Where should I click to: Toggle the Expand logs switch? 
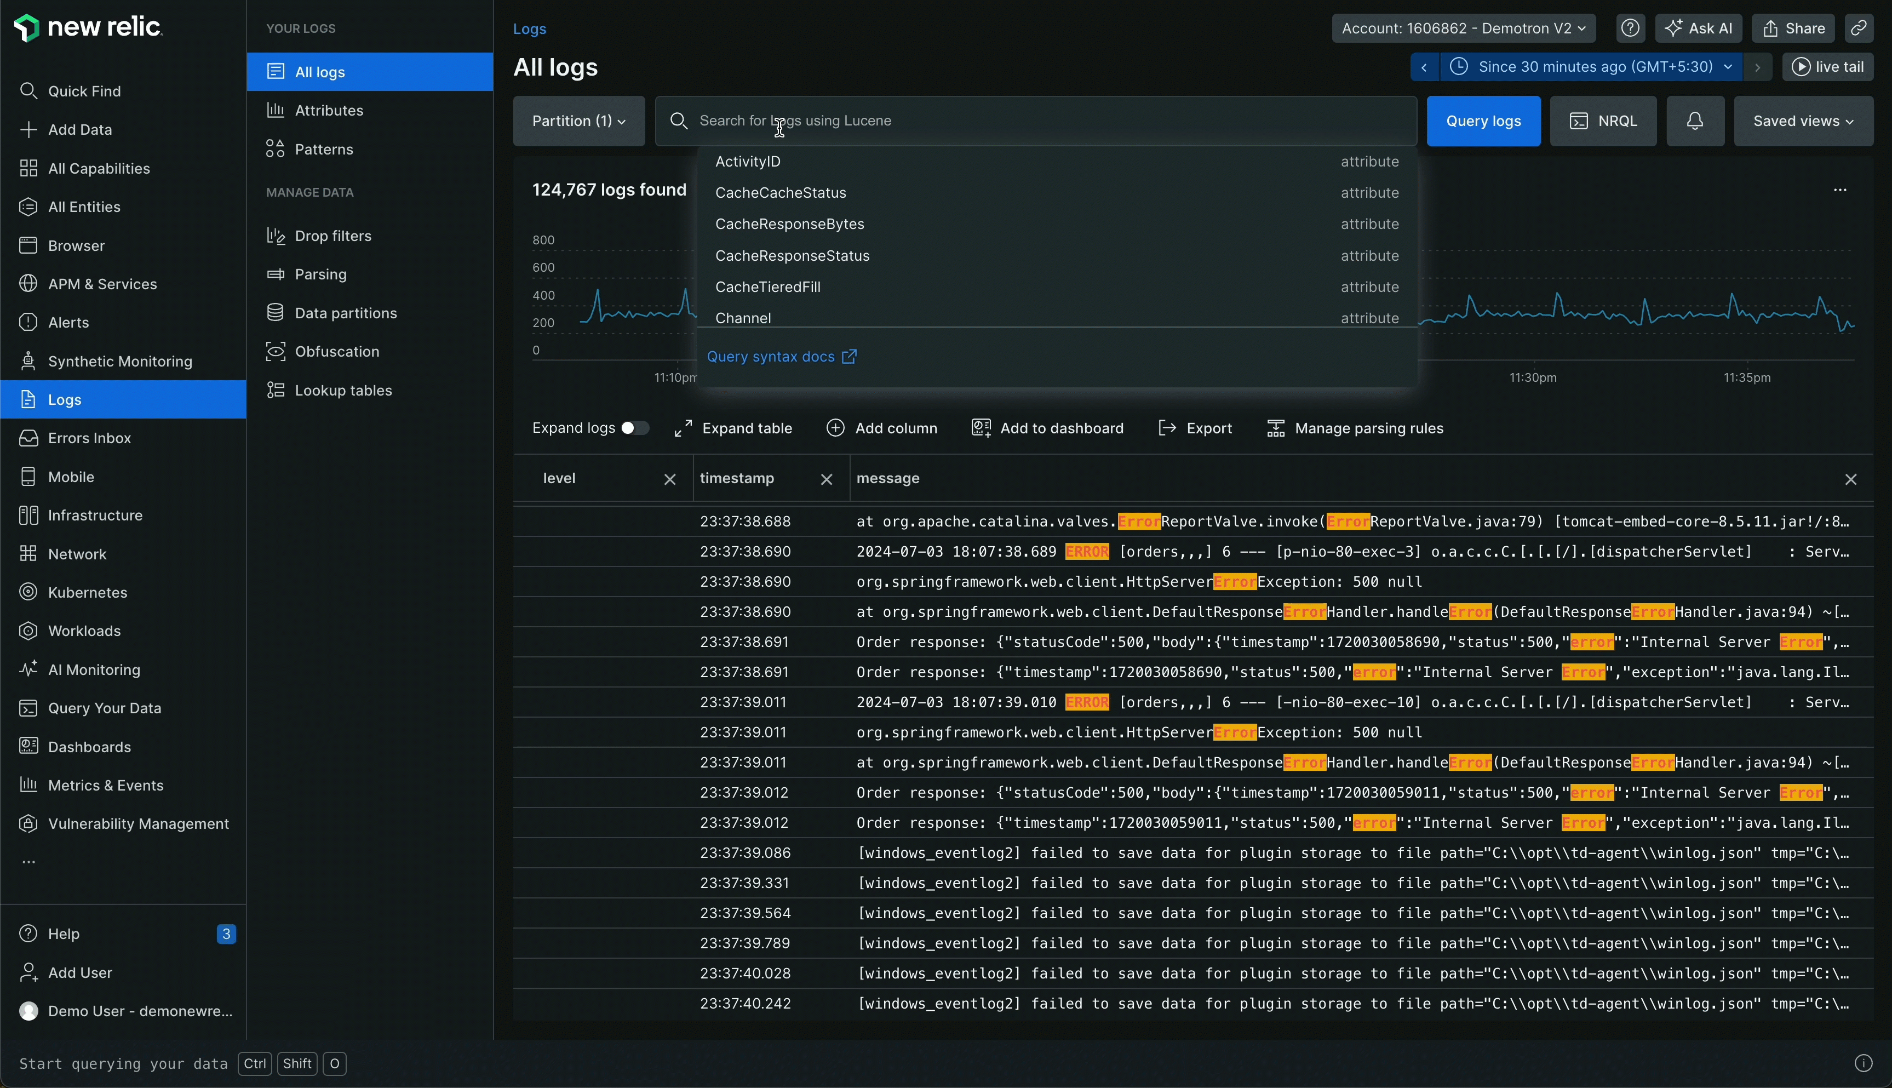click(635, 428)
